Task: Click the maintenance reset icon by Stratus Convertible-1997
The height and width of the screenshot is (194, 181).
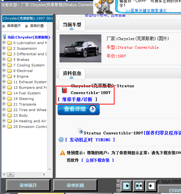Action: (x=81, y=131)
